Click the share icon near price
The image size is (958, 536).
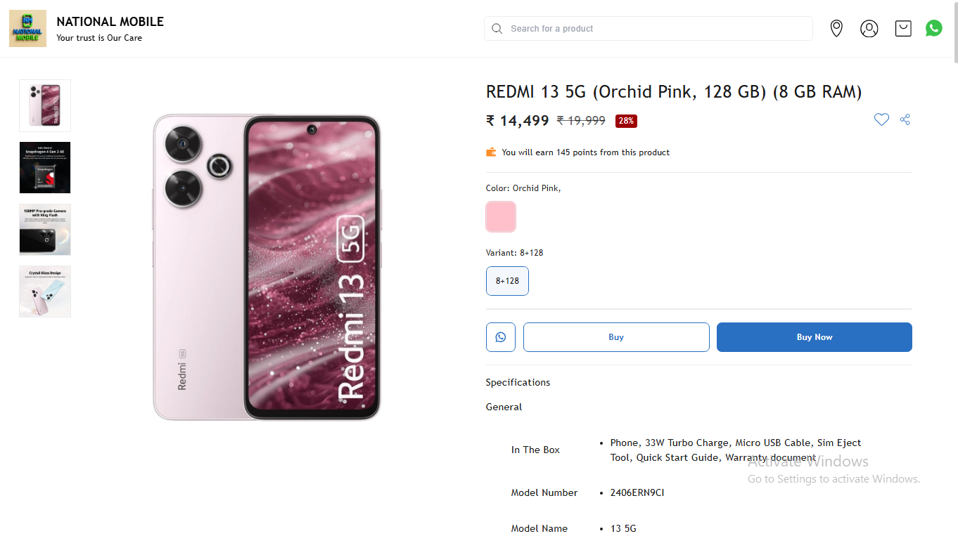click(x=905, y=120)
